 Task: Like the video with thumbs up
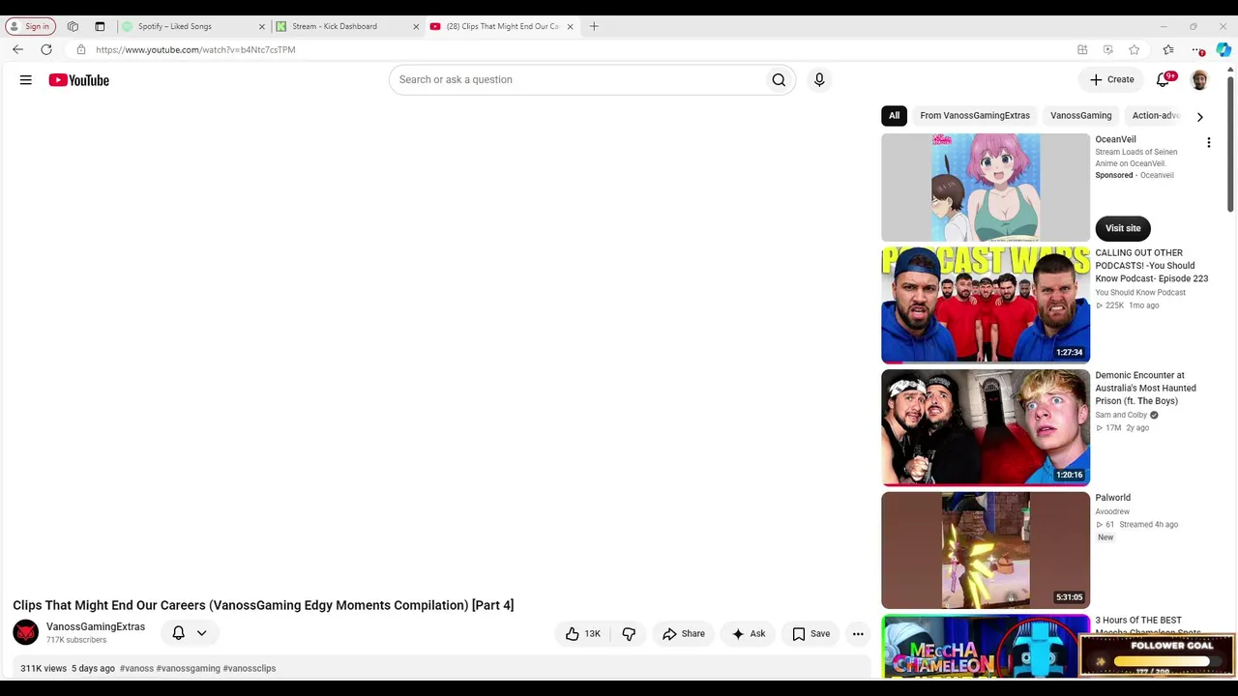click(x=583, y=634)
